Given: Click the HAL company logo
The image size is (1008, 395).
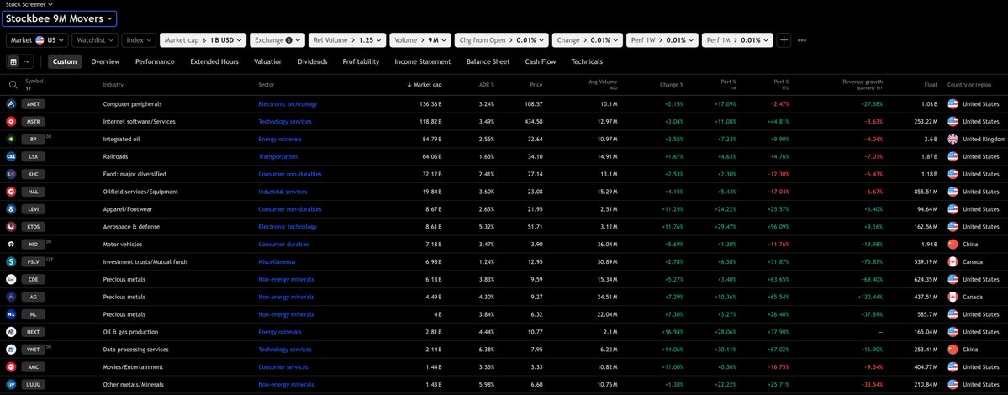Looking at the screenshot, I should point(11,192).
